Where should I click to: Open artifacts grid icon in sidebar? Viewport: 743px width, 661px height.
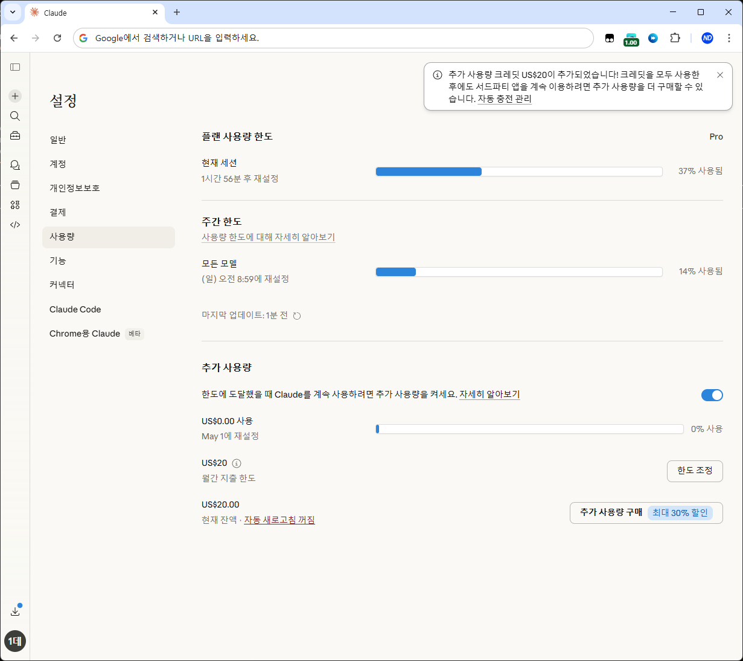(15, 205)
